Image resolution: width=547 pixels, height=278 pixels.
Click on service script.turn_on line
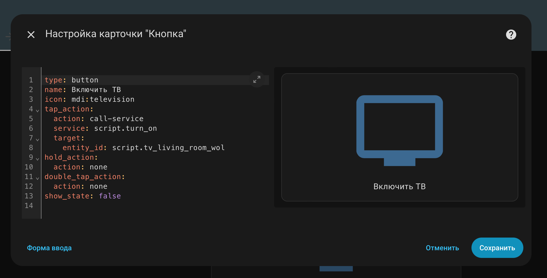[x=125, y=128]
